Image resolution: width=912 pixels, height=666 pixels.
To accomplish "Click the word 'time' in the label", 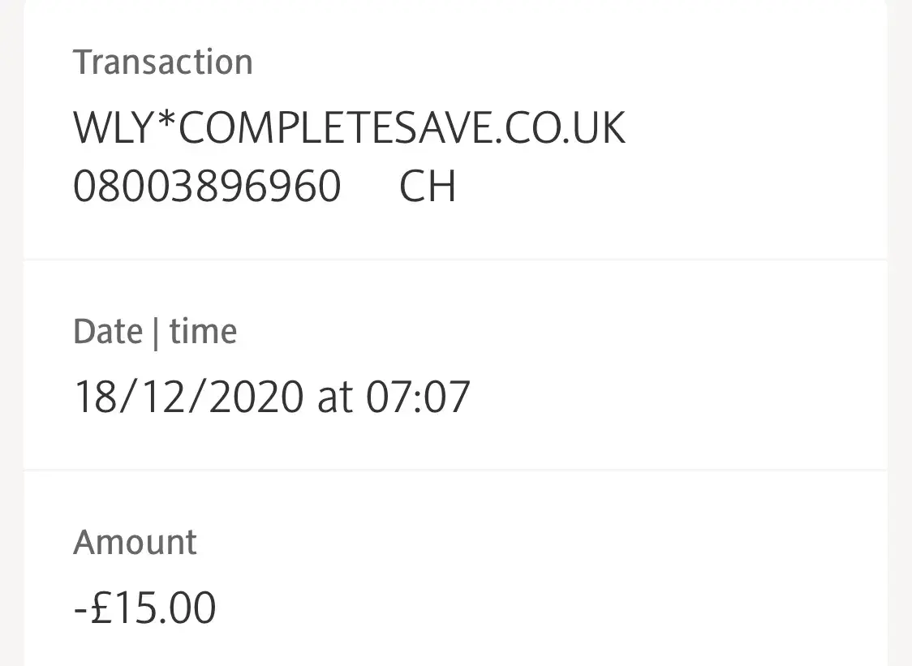I will point(203,332).
